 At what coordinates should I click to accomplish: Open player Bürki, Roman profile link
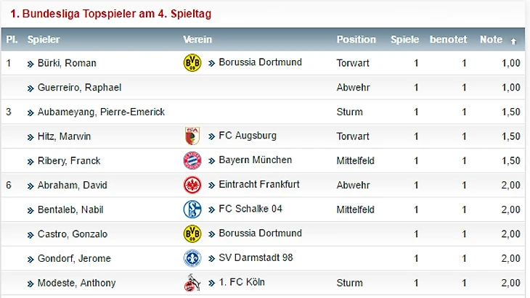[x=67, y=63]
